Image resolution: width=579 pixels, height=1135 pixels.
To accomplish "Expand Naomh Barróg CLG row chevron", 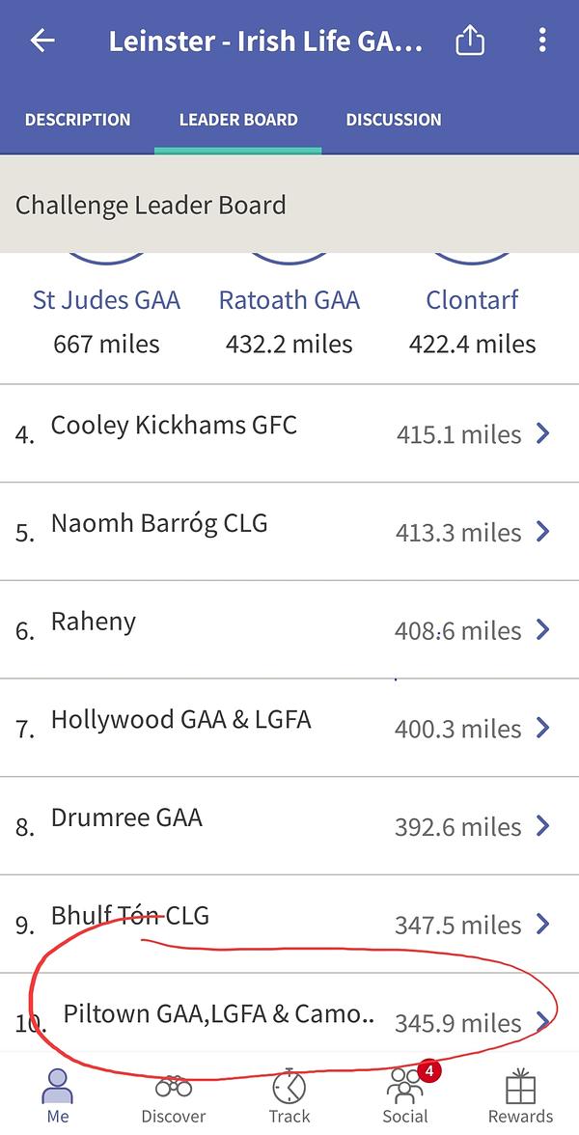I will [x=543, y=531].
